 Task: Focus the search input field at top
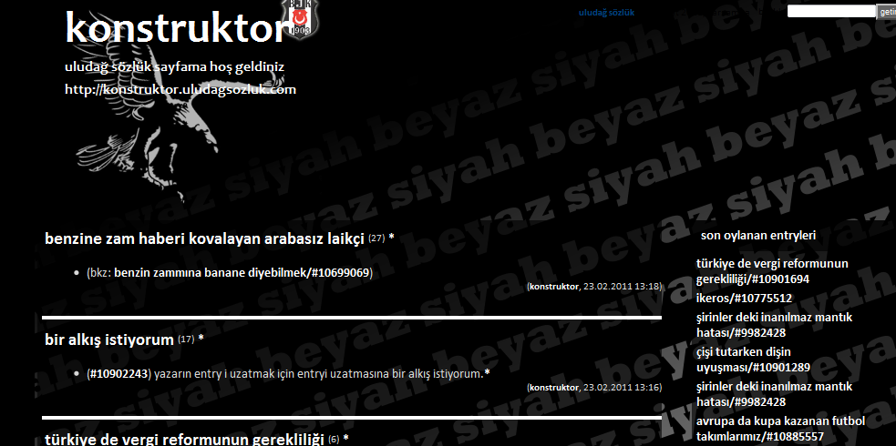[831, 11]
